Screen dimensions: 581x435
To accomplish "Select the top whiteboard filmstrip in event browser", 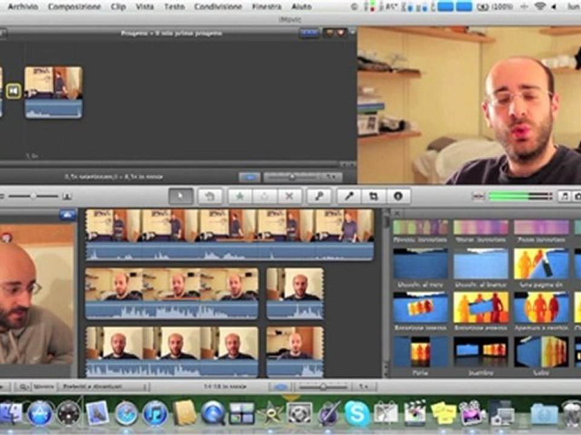I will pyautogui.click(x=230, y=235).
